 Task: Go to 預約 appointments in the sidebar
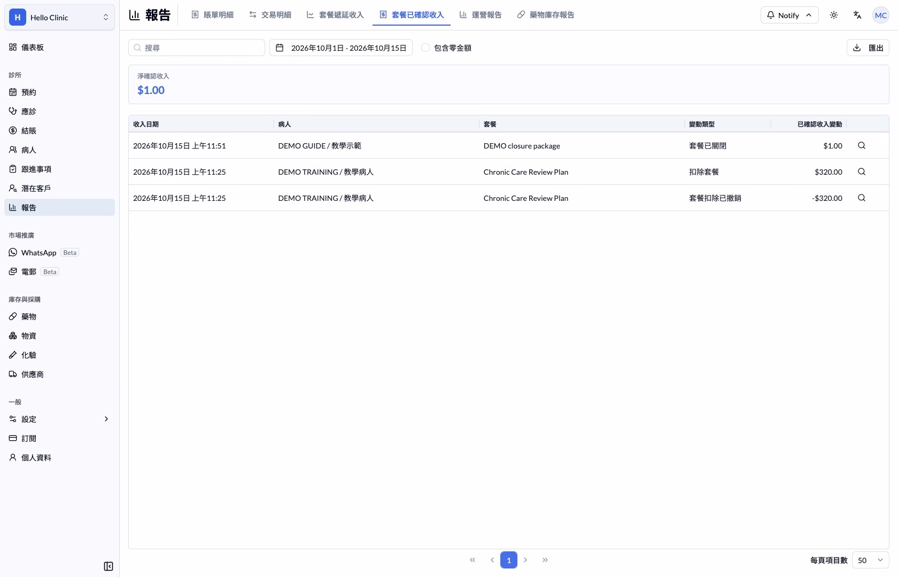[59, 92]
